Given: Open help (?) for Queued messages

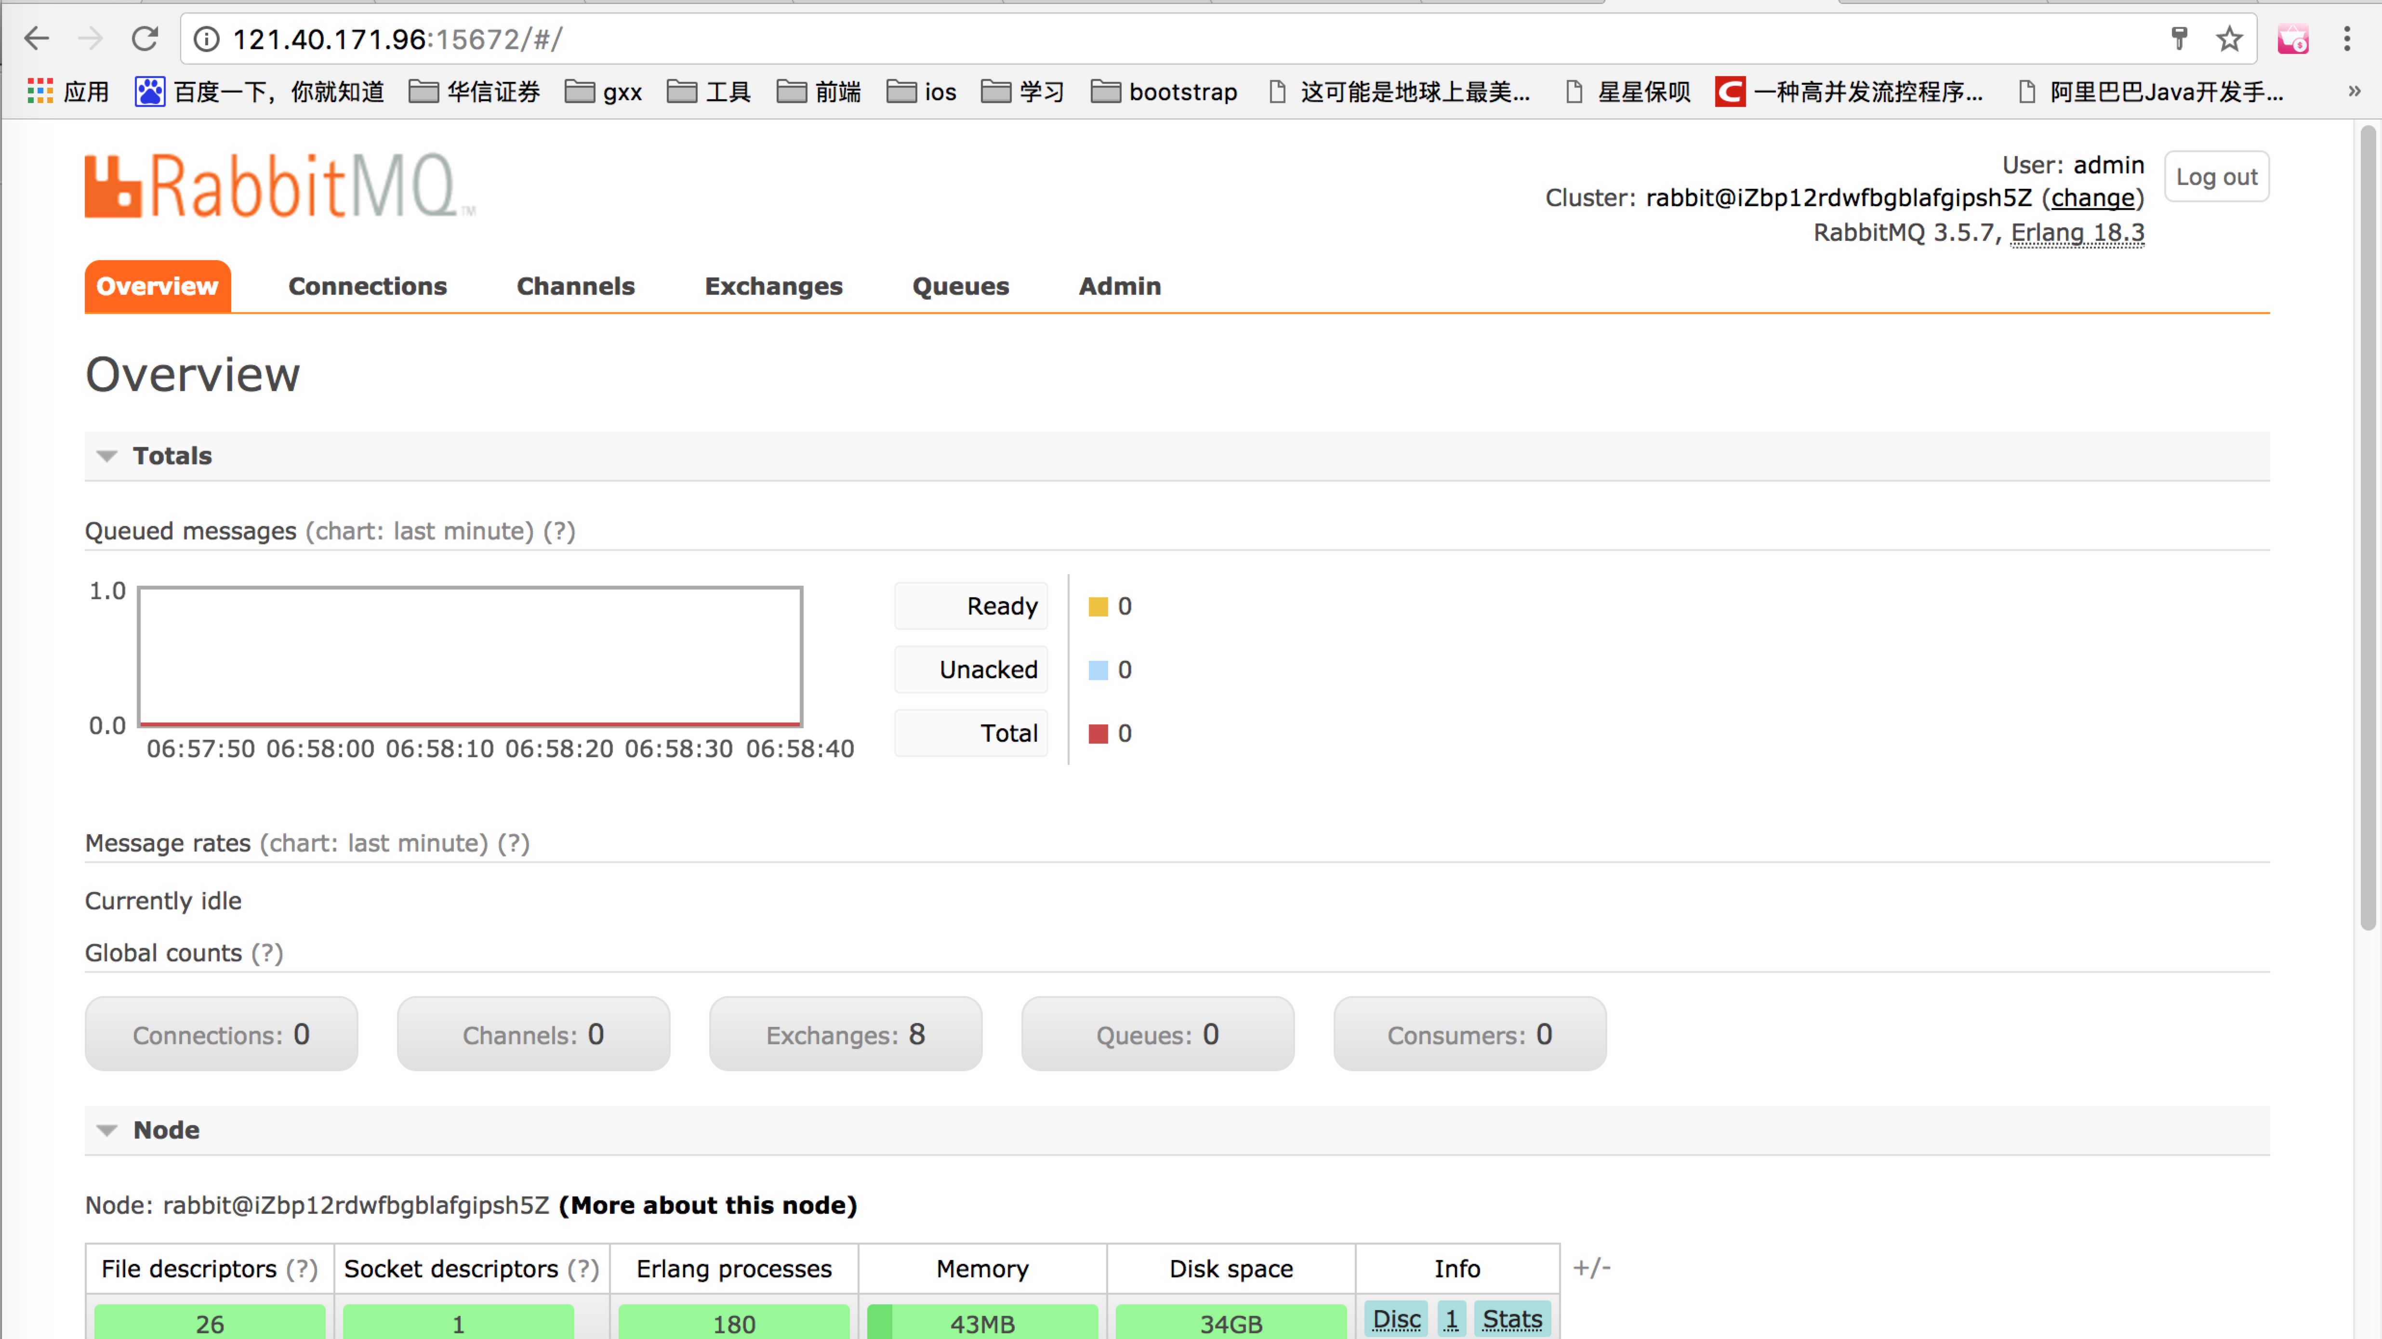Looking at the screenshot, I should tap(558, 531).
